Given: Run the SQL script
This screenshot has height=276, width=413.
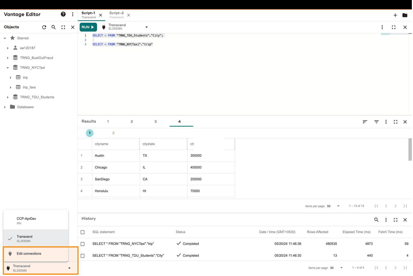Looking at the screenshot, I should pyautogui.click(x=88, y=27).
